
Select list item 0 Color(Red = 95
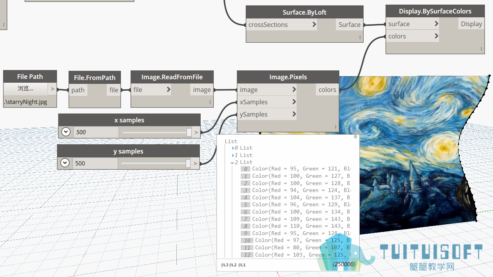point(296,169)
